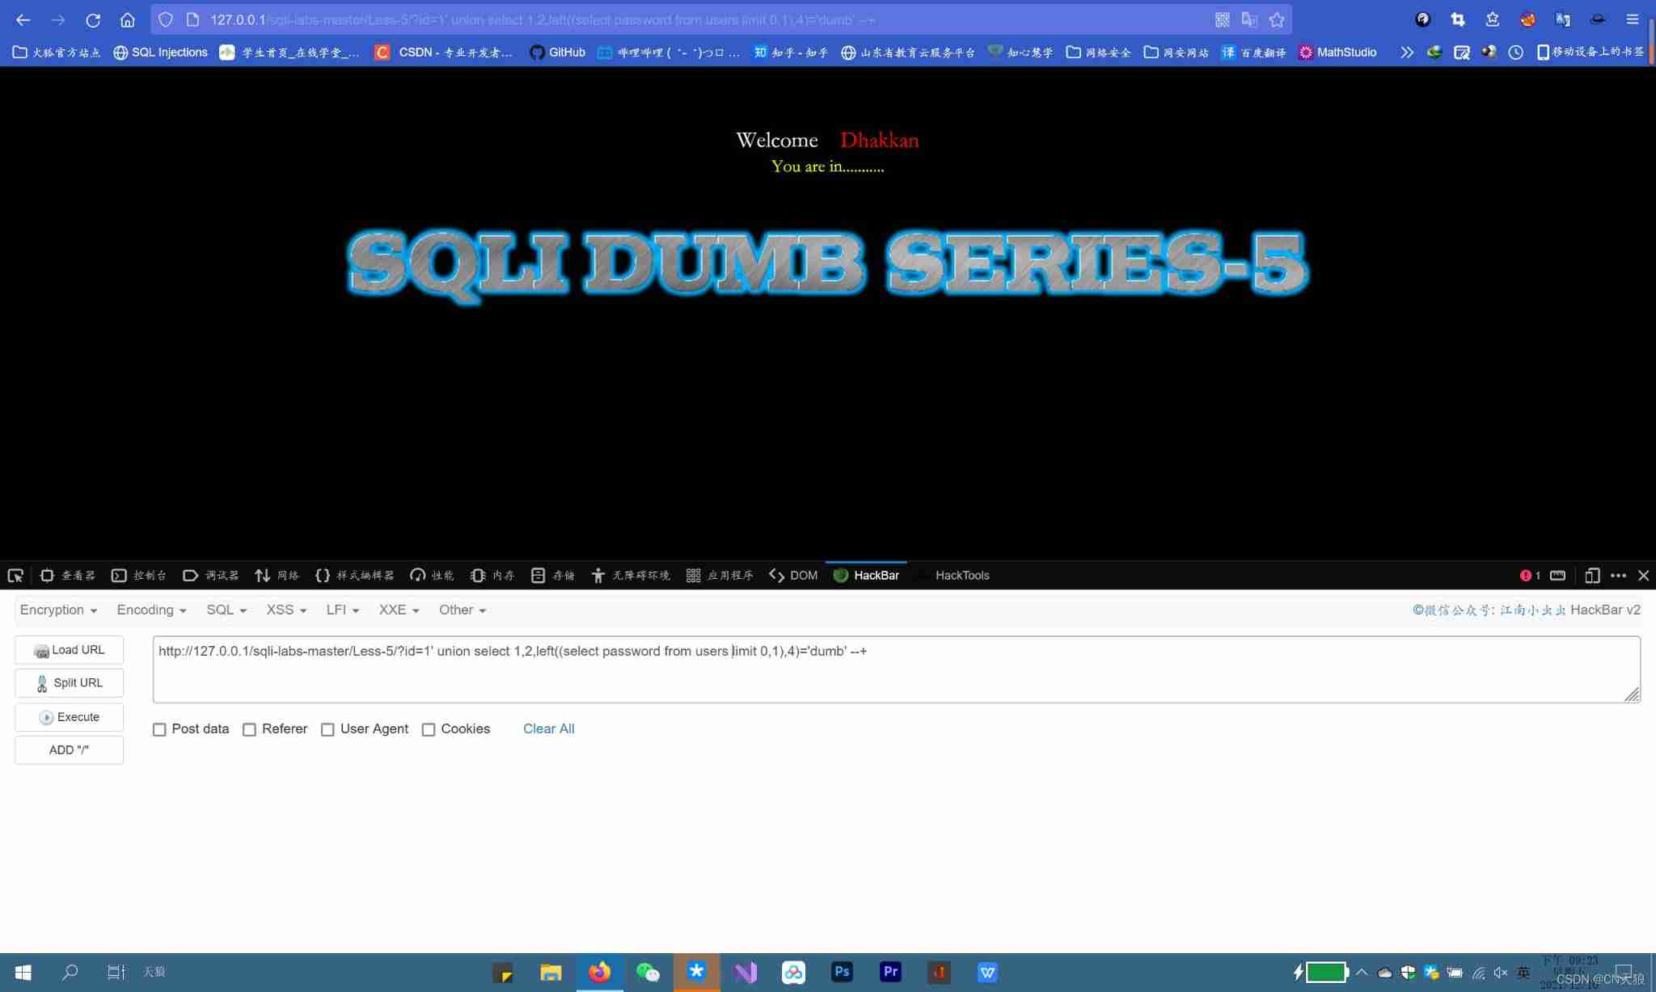This screenshot has height=992, width=1656.
Task: Check the Referer checkbox
Action: [x=250, y=729]
